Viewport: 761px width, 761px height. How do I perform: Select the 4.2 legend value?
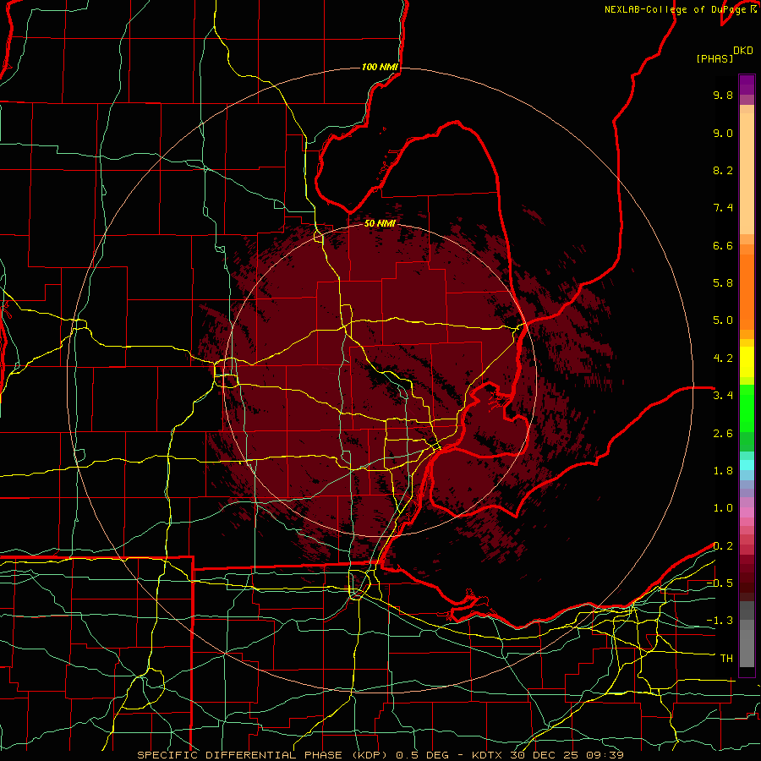[x=723, y=359]
